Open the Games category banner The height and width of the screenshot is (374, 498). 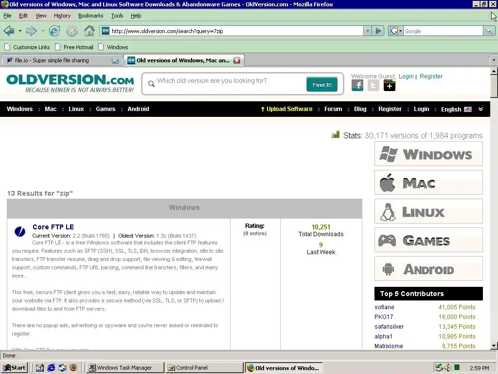[x=428, y=240]
